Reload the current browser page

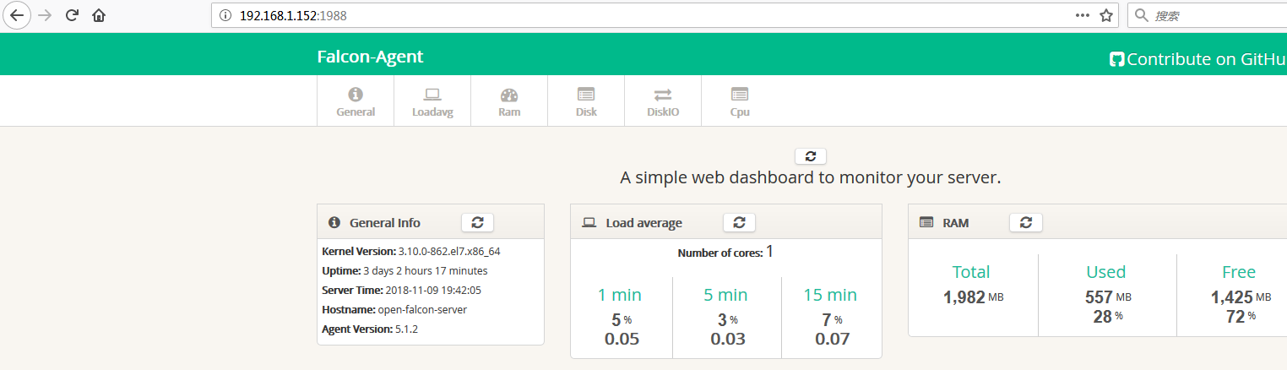(73, 15)
